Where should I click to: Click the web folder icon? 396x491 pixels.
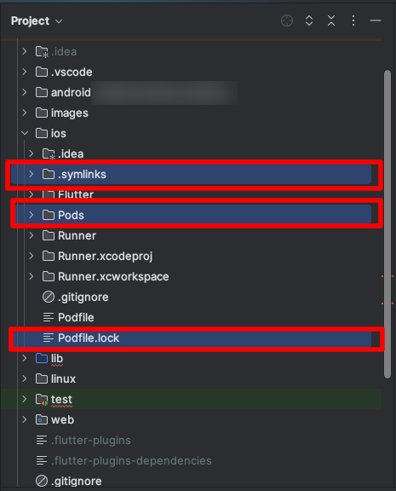tap(42, 419)
